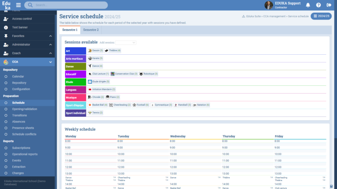Select the Cheerleading (2) session

[120, 105]
